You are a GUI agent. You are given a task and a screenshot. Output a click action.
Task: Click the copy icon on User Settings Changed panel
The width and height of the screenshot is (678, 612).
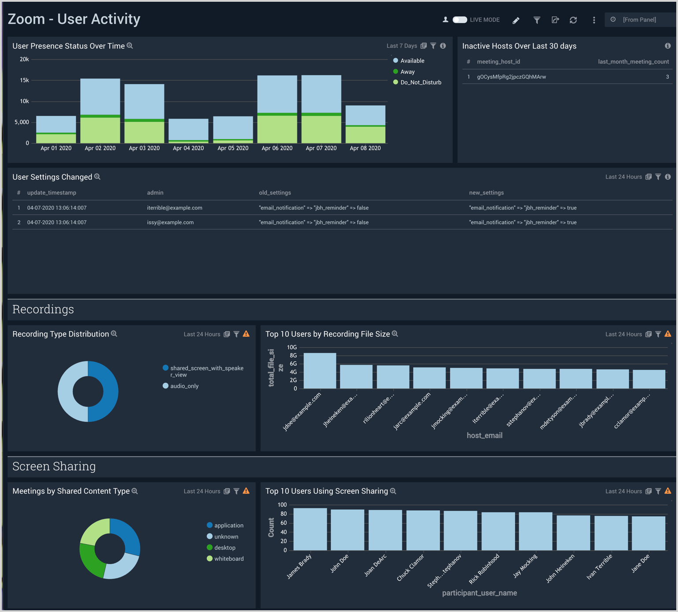[x=648, y=176]
